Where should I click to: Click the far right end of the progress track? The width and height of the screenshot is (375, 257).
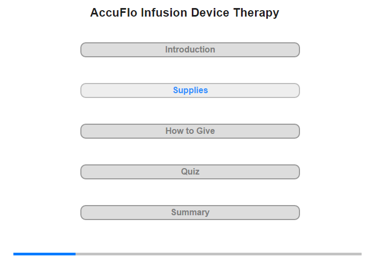[361, 254]
